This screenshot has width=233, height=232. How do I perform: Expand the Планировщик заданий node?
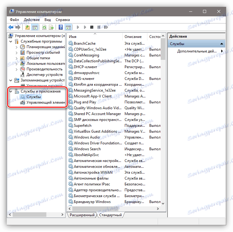pyautogui.click(x=16, y=47)
